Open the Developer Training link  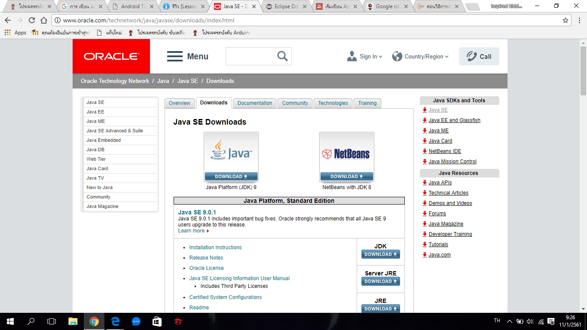(450, 234)
